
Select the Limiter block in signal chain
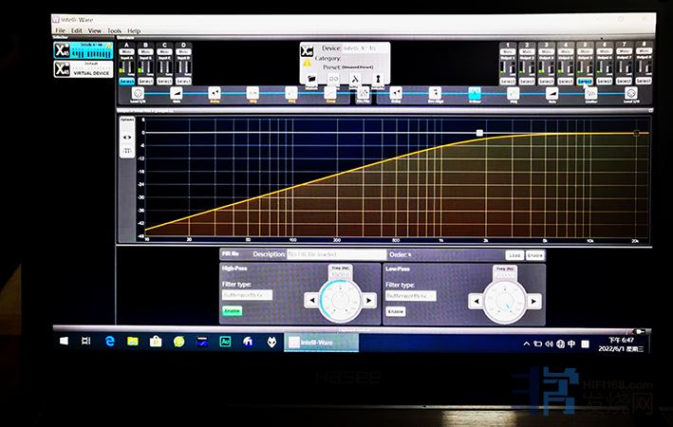point(590,93)
